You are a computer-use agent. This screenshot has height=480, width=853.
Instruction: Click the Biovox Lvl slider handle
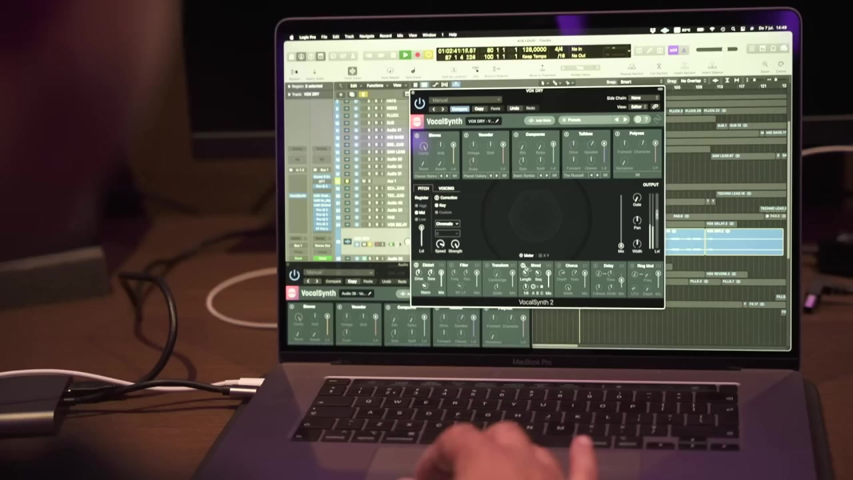[453, 145]
